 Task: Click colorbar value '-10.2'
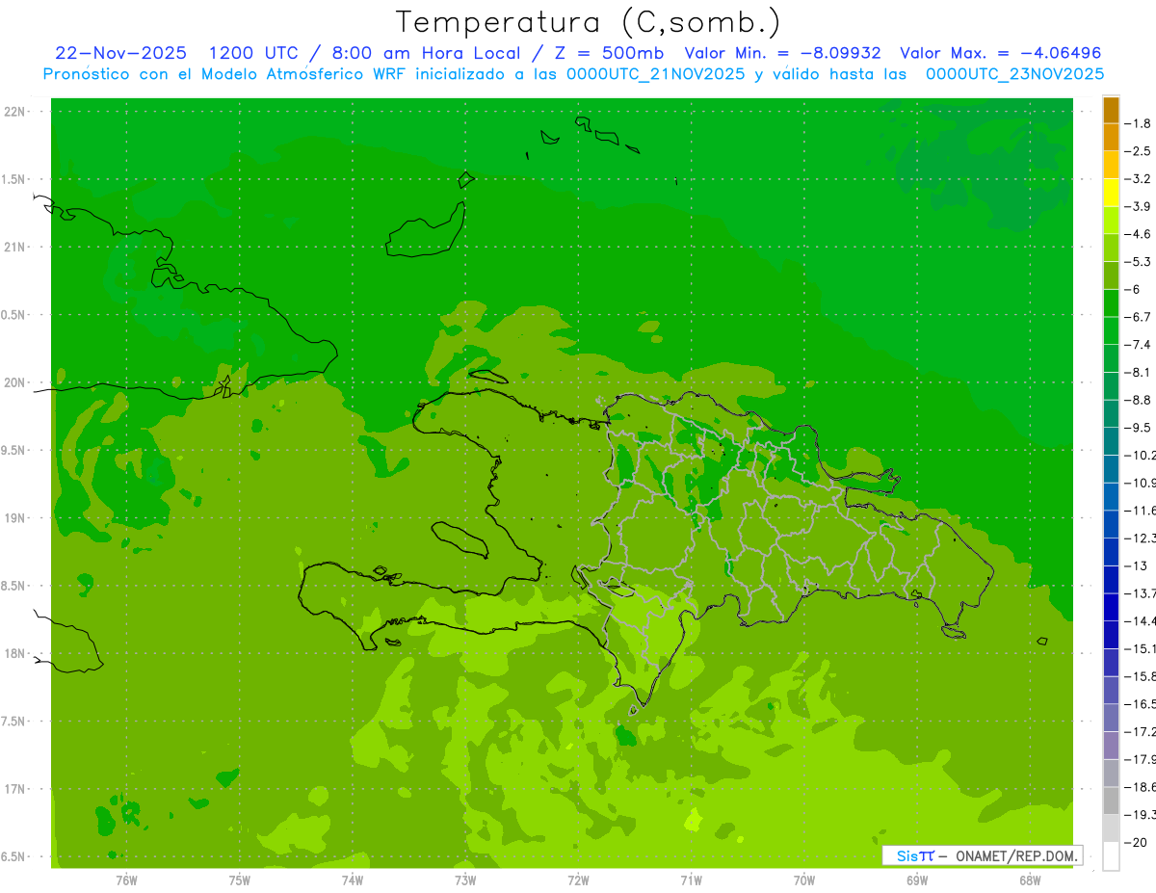pyautogui.click(x=1143, y=456)
